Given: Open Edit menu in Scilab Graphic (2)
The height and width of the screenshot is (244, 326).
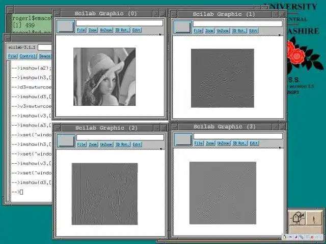Looking at the screenshot, I should (x=137, y=144).
